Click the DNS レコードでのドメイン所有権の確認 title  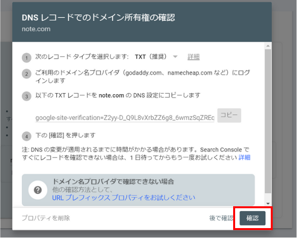click(x=99, y=17)
